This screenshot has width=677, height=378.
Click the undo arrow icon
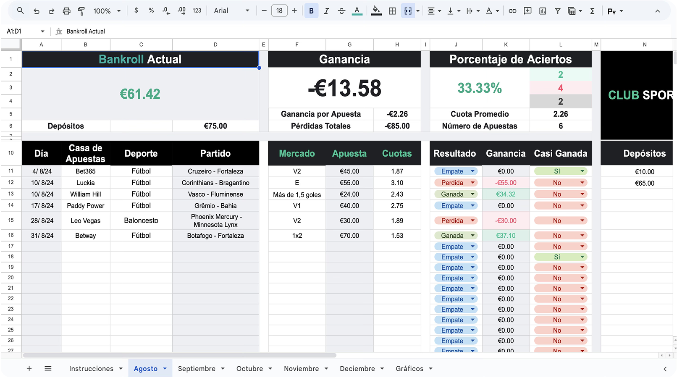[37, 11]
